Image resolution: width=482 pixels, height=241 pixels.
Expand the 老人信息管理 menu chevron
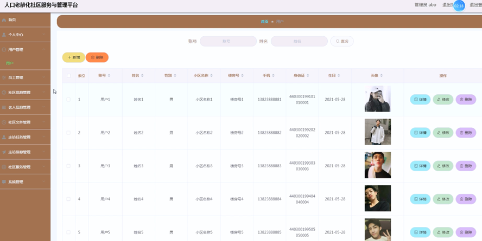(x=44, y=107)
